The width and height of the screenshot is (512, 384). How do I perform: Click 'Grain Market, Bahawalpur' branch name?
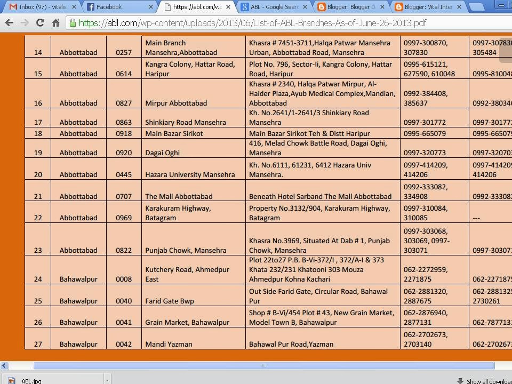click(x=187, y=323)
